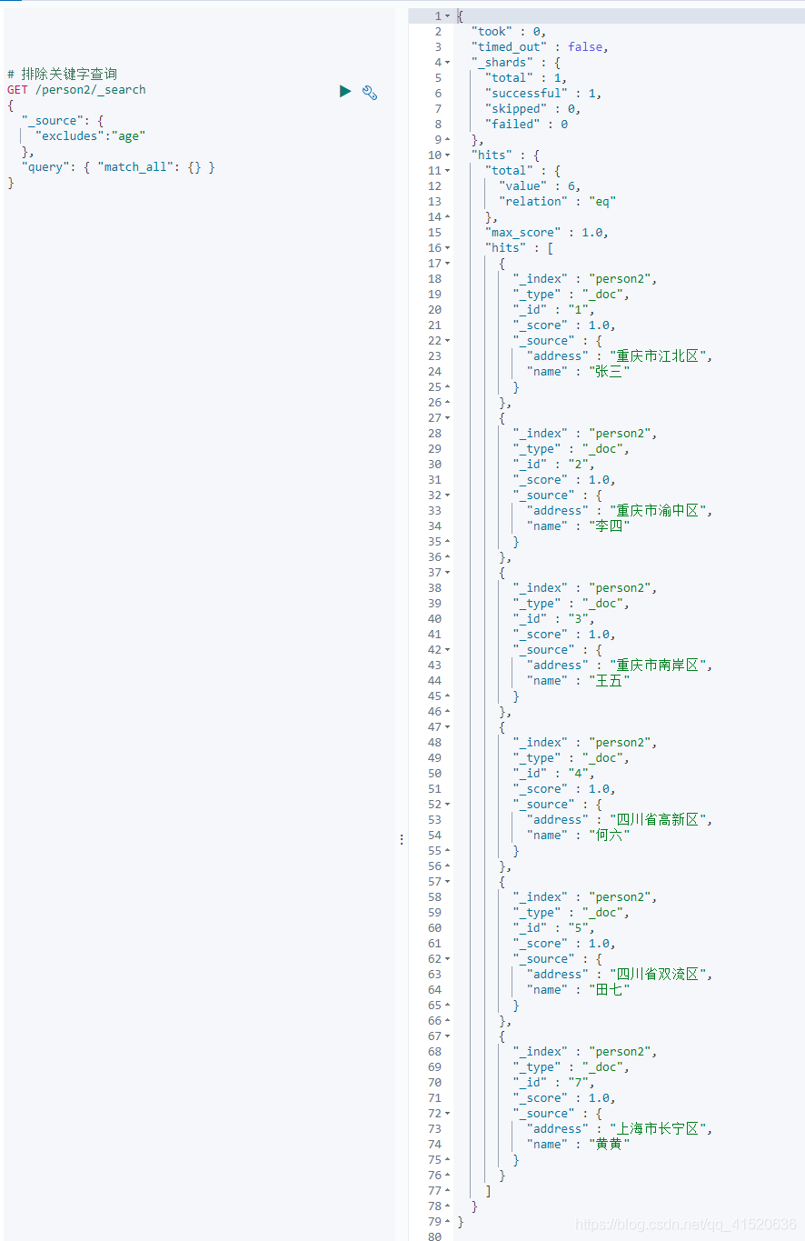
Task: Click the "excludes":"age" line in the editor
Action: (91, 136)
